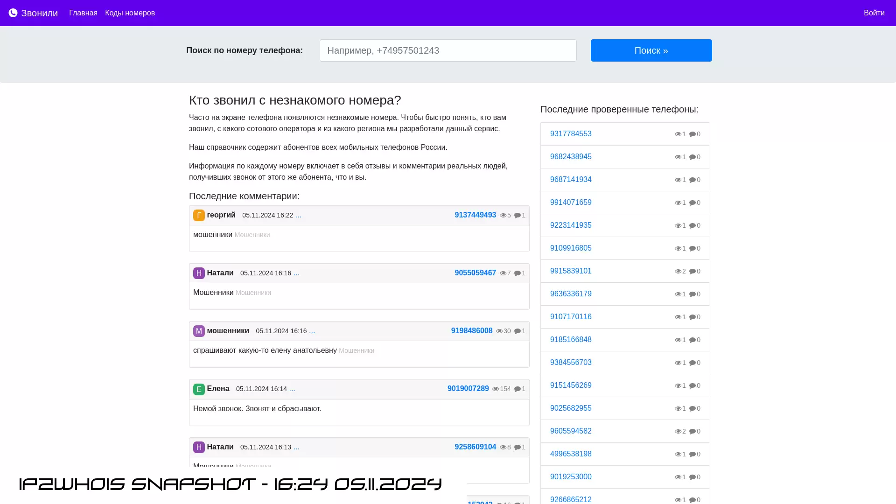Click eye icon in 9682438945 row
Viewport: 896px width, 504px height.
click(678, 157)
